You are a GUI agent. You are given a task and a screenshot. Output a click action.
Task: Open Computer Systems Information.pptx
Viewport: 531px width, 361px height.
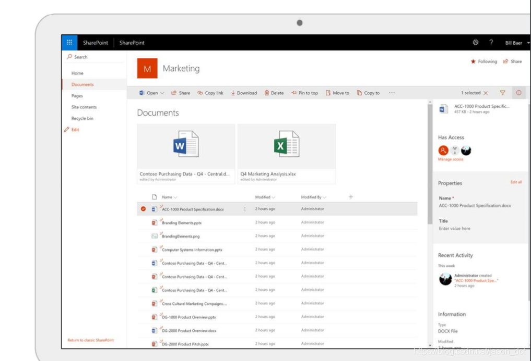click(x=192, y=250)
